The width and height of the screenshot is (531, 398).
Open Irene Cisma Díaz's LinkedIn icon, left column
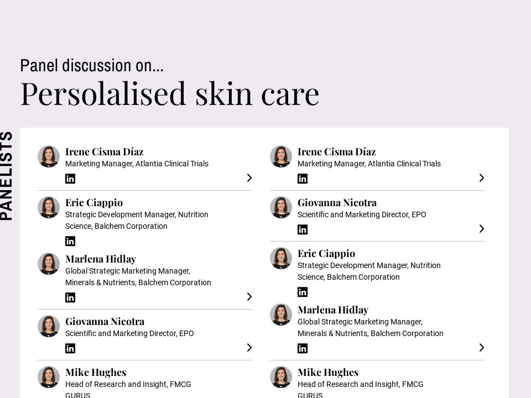click(x=70, y=179)
